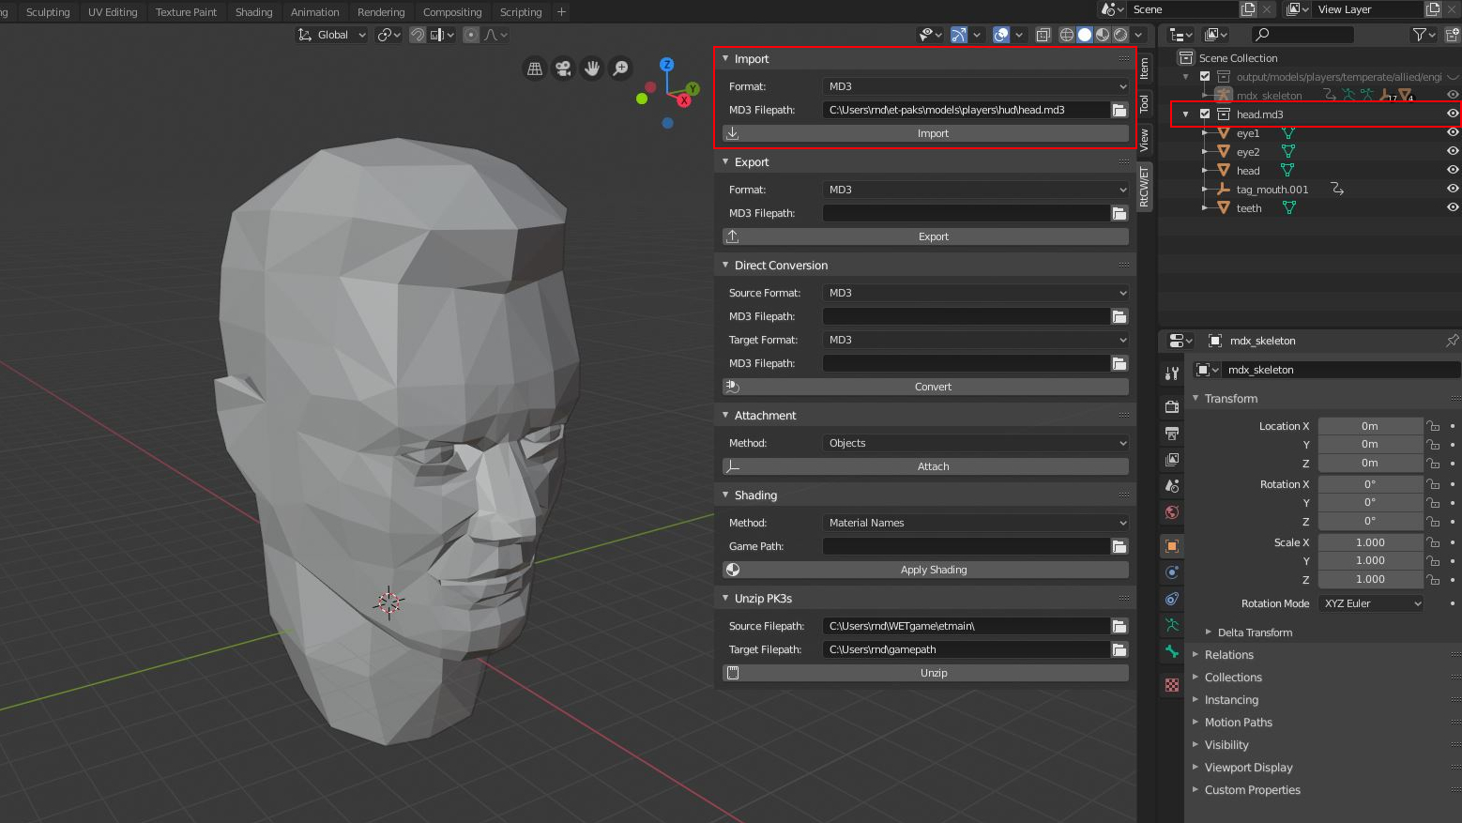Disable the head.md3 collection checkbox
Viewport: 1462px width, 823px height.
(1205, 114)
